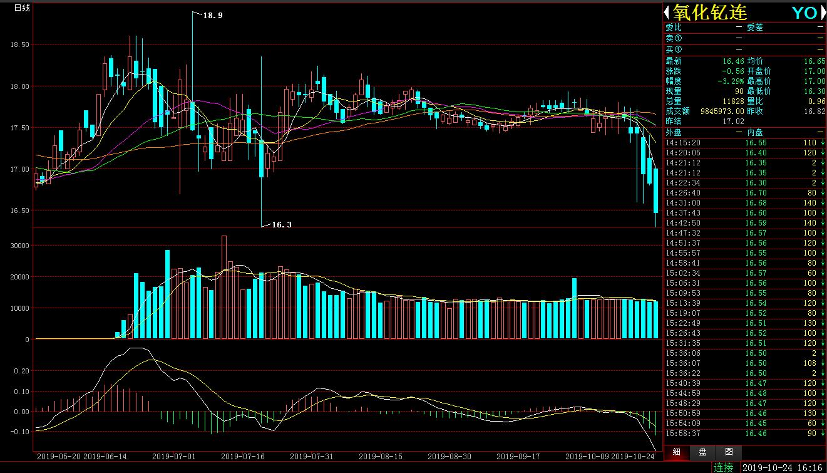Select the 15:36:07 trade with volume 108

745,363
